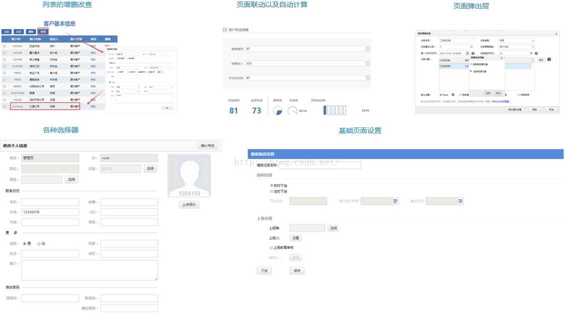Click the 外线 field containing 12345678
The image size is (565, 313).
pos(50,212)
